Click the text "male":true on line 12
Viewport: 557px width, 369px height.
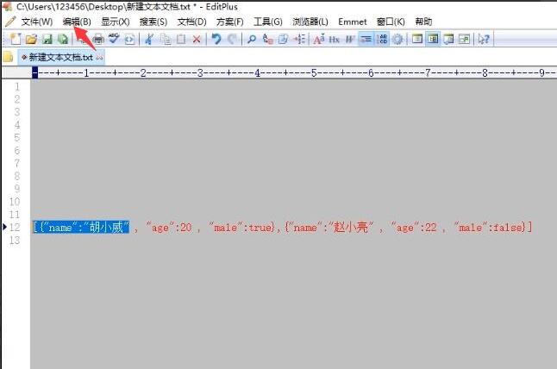pos(241,228)
